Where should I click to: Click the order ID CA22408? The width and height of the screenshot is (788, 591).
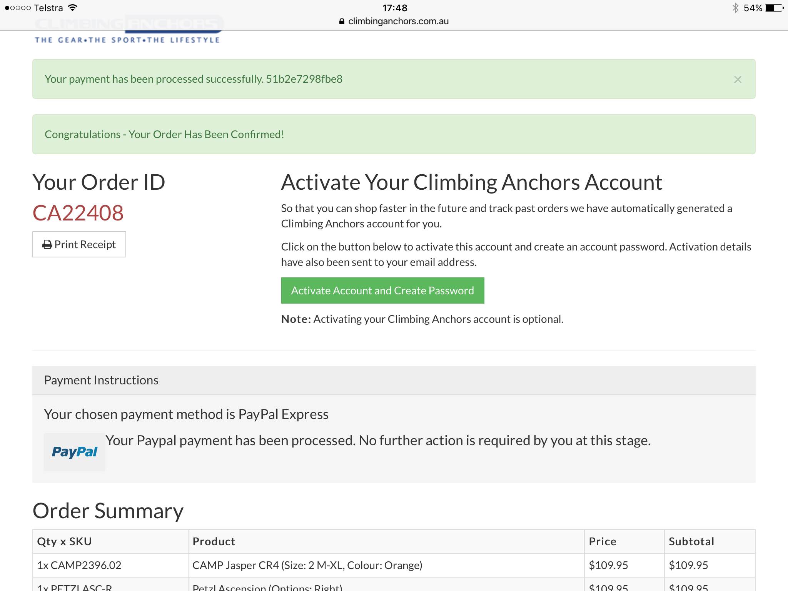pos(78,213)
